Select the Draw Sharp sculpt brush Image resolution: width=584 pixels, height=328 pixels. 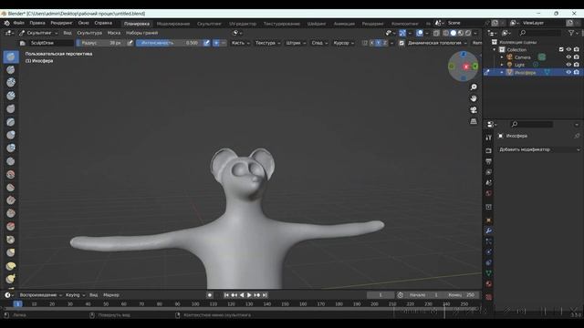(x=11, y=69)
